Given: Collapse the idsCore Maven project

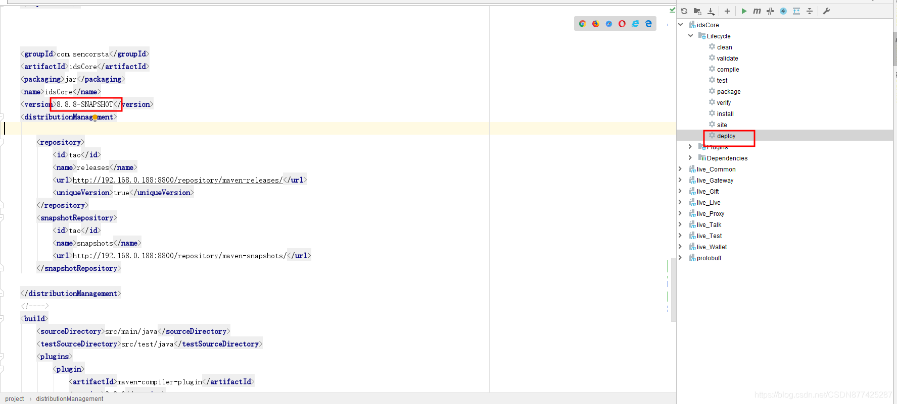Looking at the screenshot, I should [x=681, y=25].
